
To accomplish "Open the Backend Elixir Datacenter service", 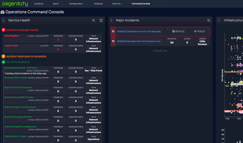I will coord(18,87).
